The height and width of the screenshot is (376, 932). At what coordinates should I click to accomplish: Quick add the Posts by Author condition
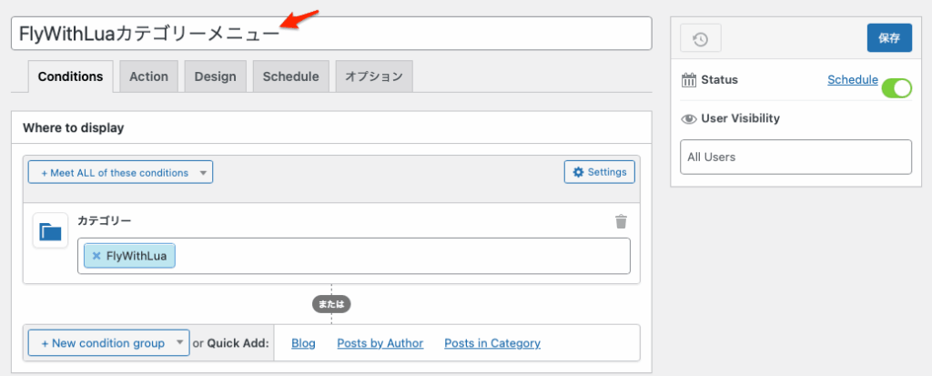point(380,343)
